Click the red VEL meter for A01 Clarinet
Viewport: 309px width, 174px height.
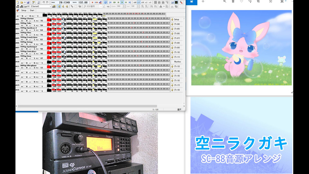[49, 20]
